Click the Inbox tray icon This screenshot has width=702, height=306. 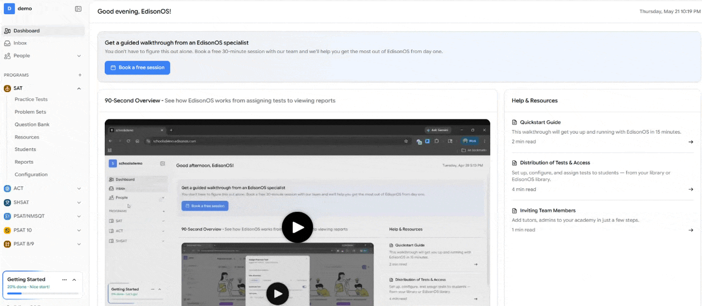(8, 43)
